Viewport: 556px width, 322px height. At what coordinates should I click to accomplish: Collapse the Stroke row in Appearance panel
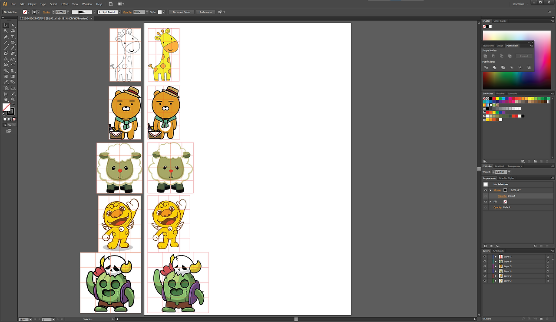pyautogui.click(x=490, y=190)
